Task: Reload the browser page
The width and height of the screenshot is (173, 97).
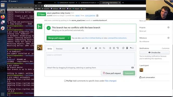Action: [42, 6]
